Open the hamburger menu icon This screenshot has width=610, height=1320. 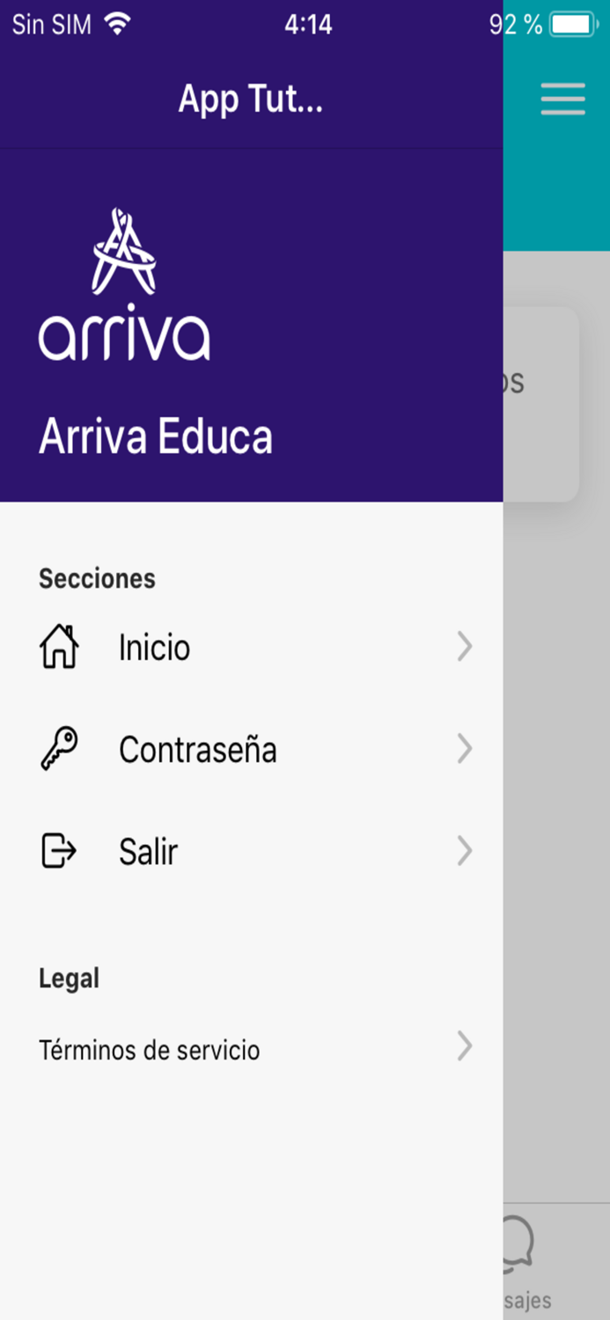pos(562,99)
